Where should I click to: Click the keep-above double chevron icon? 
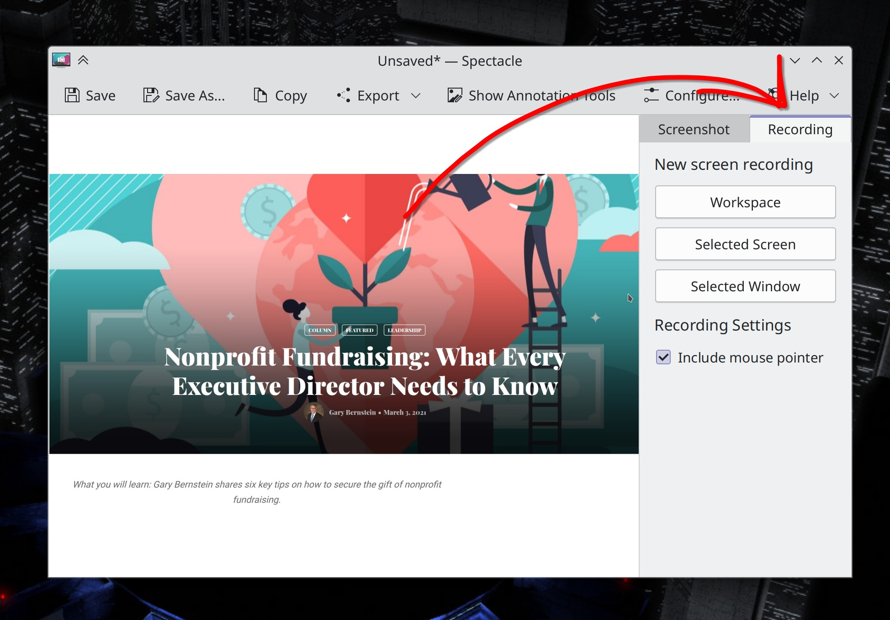point(83,60)
